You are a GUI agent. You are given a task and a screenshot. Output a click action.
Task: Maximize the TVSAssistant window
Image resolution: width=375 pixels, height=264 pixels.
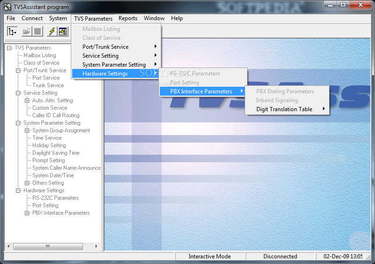click(x=343, y=5)
